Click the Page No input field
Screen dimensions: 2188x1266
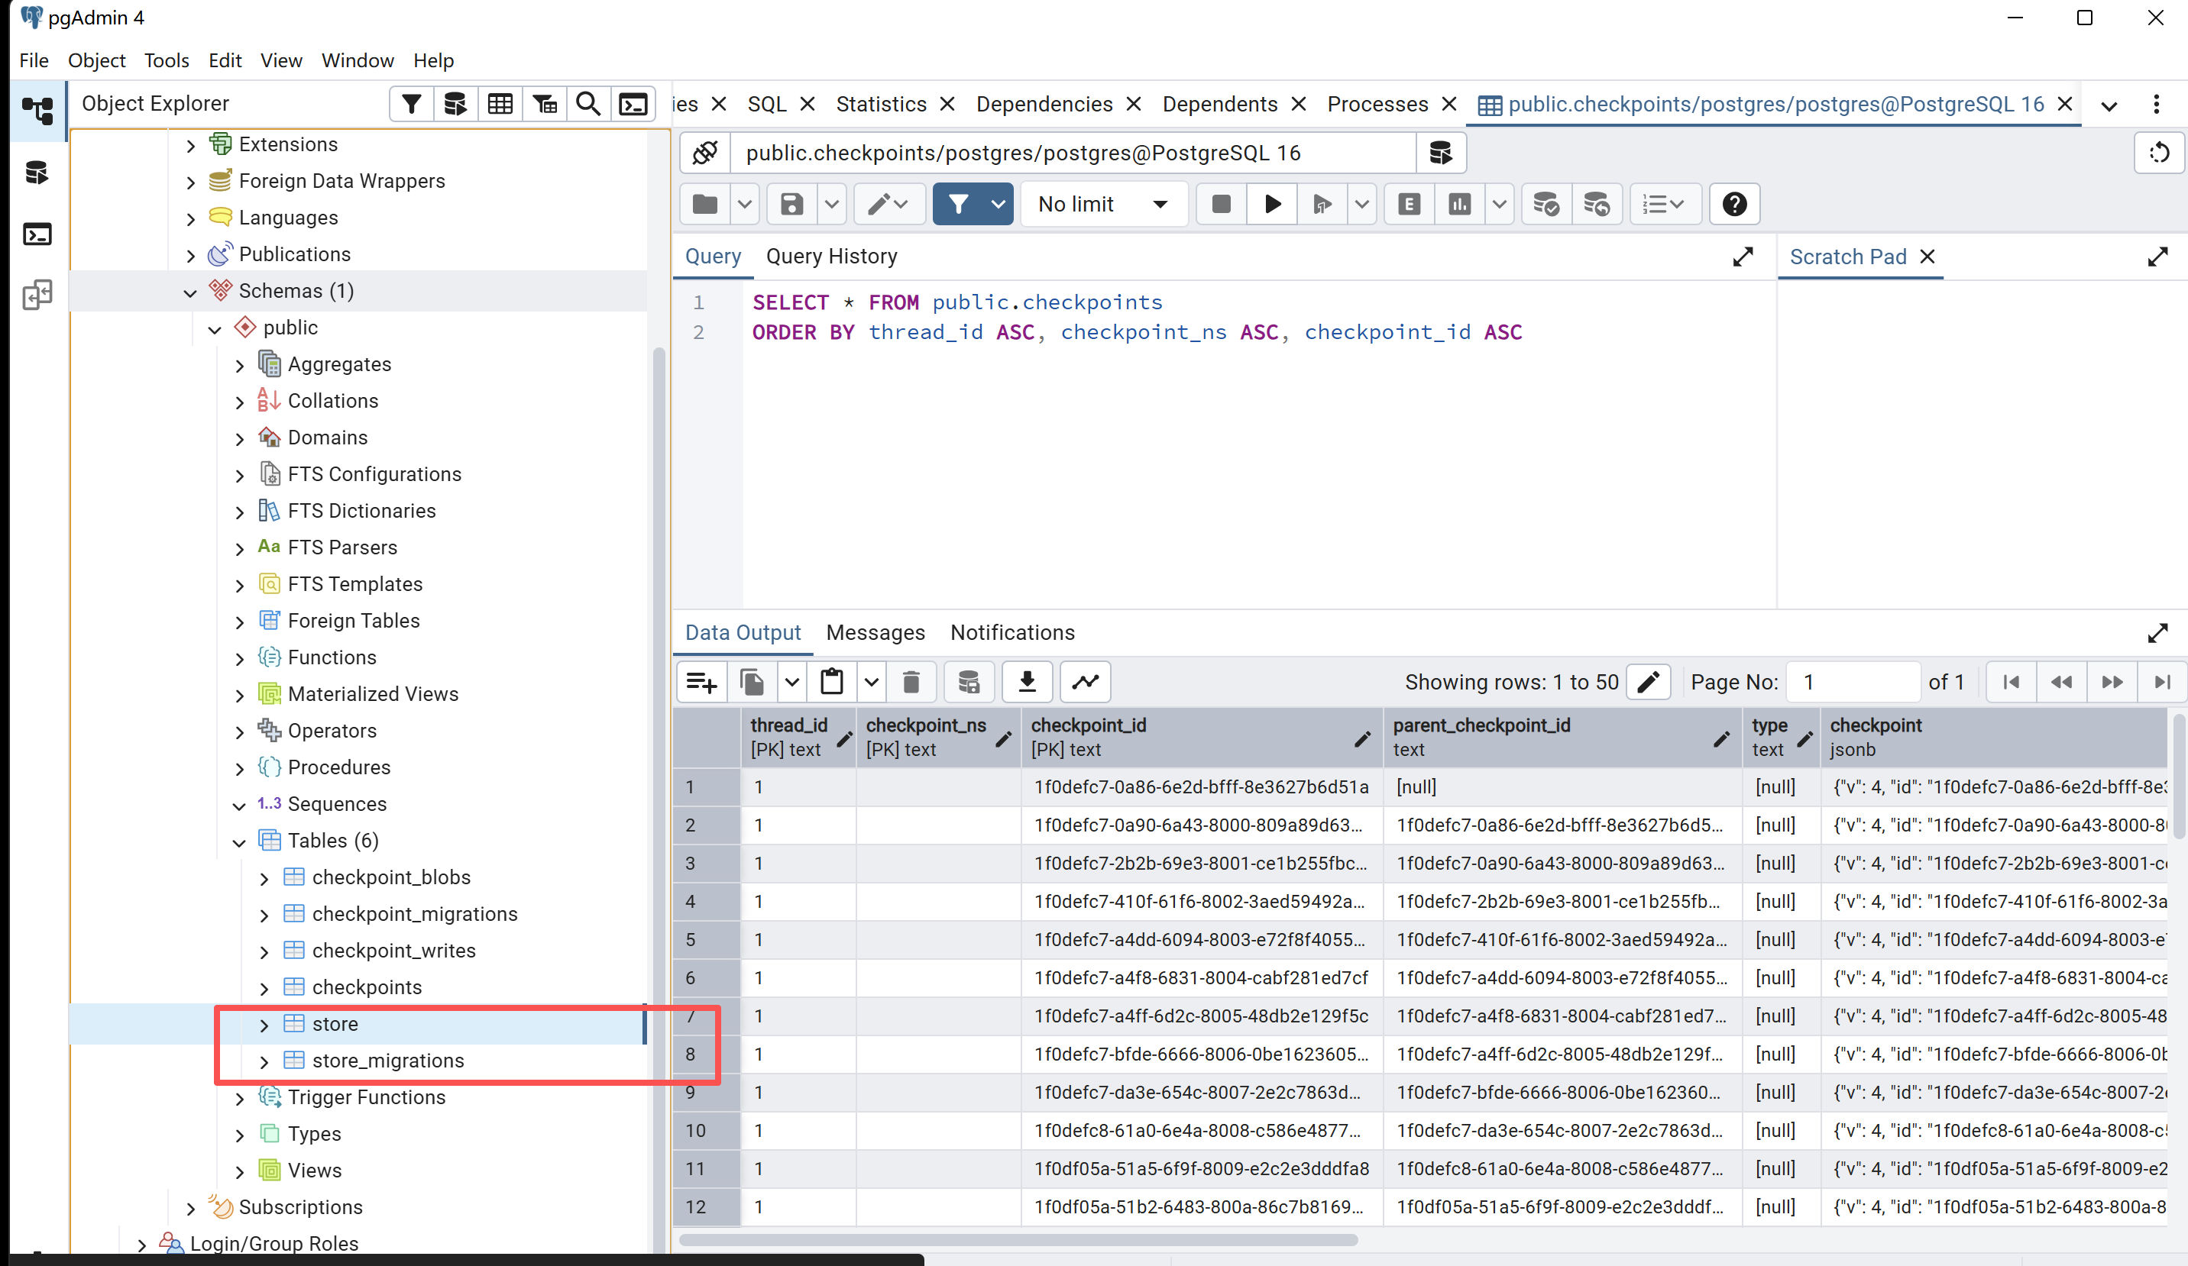[x=1853, y=682]
